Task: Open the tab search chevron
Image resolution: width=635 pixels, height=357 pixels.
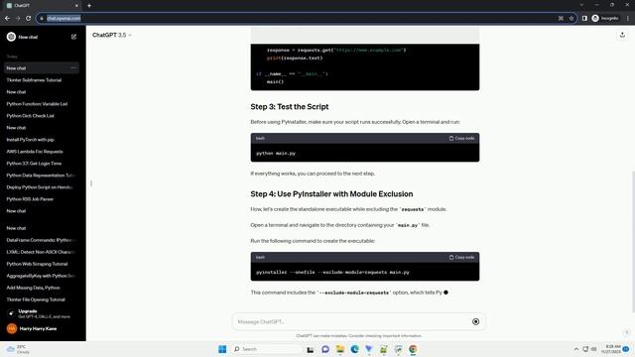Action: click(x=581, y=5)
